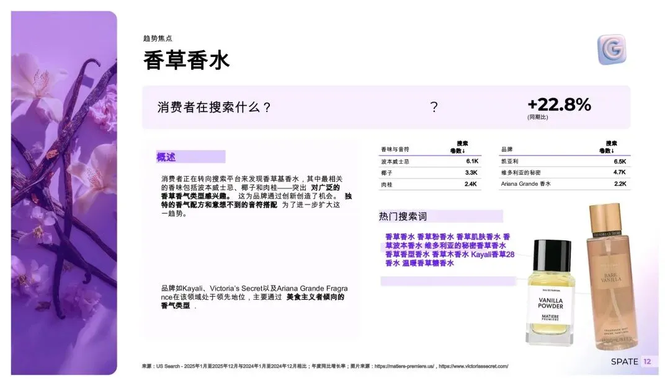Click the 4.7K brand volume value
Screen dimensions: 670x386
click(x=620, y=172)
